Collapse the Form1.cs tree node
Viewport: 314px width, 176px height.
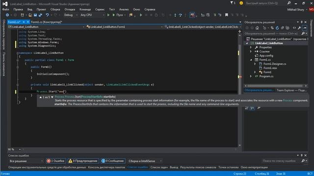251,60
